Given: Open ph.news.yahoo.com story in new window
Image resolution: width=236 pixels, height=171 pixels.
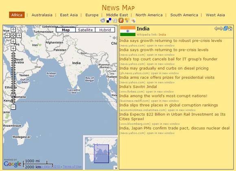Looking at the screenshot, I should (x=165, y=73).
